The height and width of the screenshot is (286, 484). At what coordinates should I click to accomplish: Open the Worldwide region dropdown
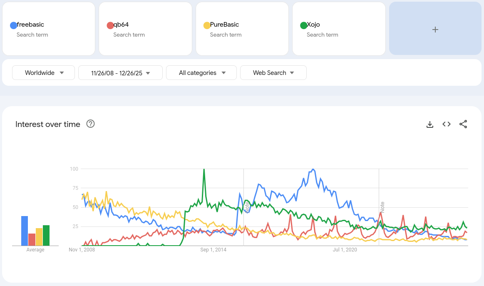pyautogui.click(x=44, y=72)
